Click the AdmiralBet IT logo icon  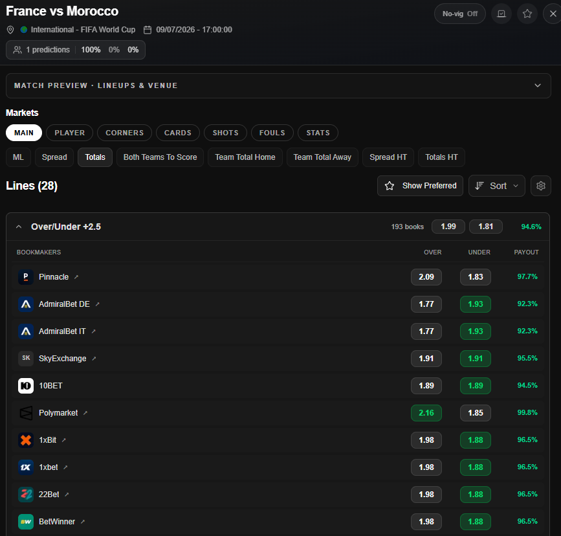coord(26,331)
